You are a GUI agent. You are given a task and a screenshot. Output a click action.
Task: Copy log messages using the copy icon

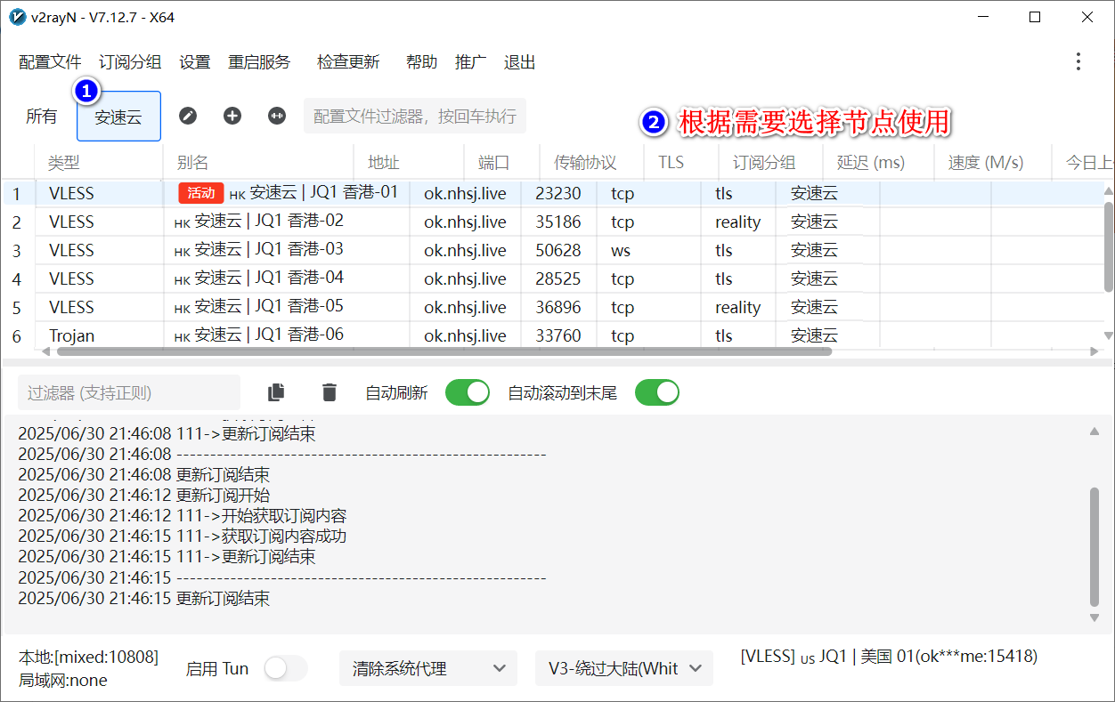[277, 392]
